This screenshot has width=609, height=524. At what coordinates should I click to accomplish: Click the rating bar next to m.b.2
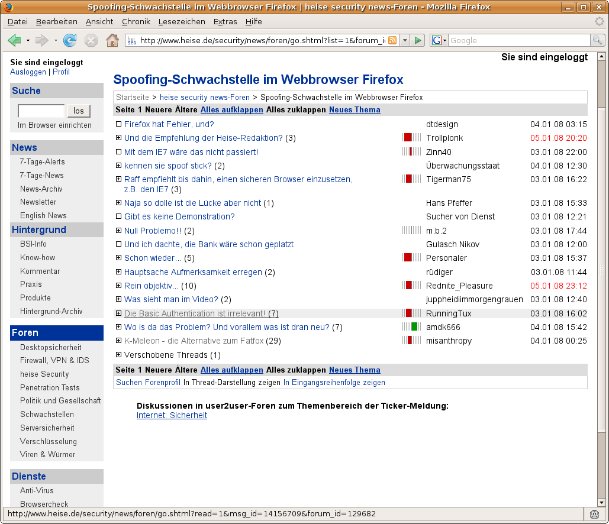412,230
